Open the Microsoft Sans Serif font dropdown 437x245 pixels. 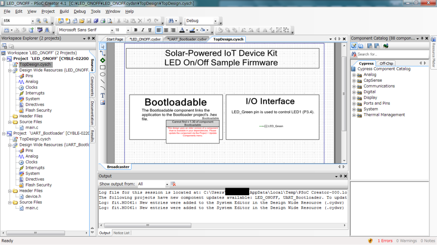pos(112,30)
